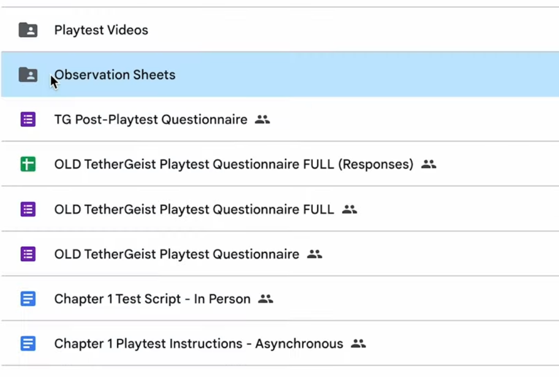Open TG Post-Playtest Questionnaire form
The width and height of the screenshot is (559, 377).
[151, 120]
